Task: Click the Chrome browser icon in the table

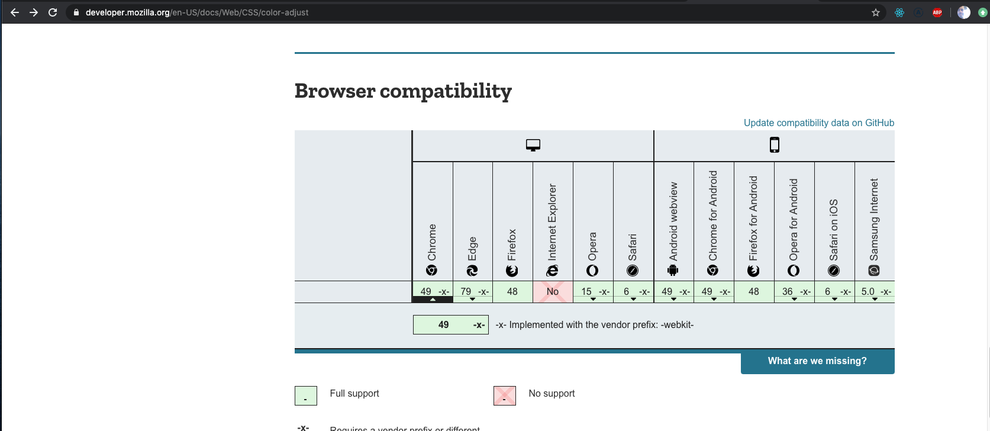Action: (432, 271)
